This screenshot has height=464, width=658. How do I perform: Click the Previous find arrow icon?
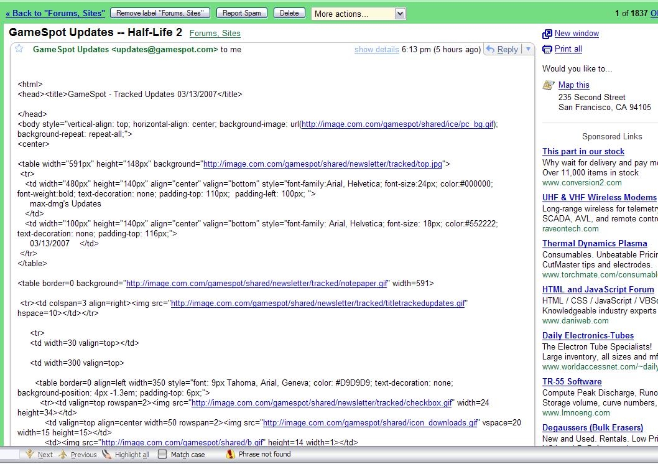(63, 454)
